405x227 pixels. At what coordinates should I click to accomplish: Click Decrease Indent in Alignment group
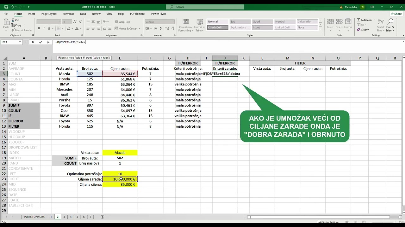105,28
